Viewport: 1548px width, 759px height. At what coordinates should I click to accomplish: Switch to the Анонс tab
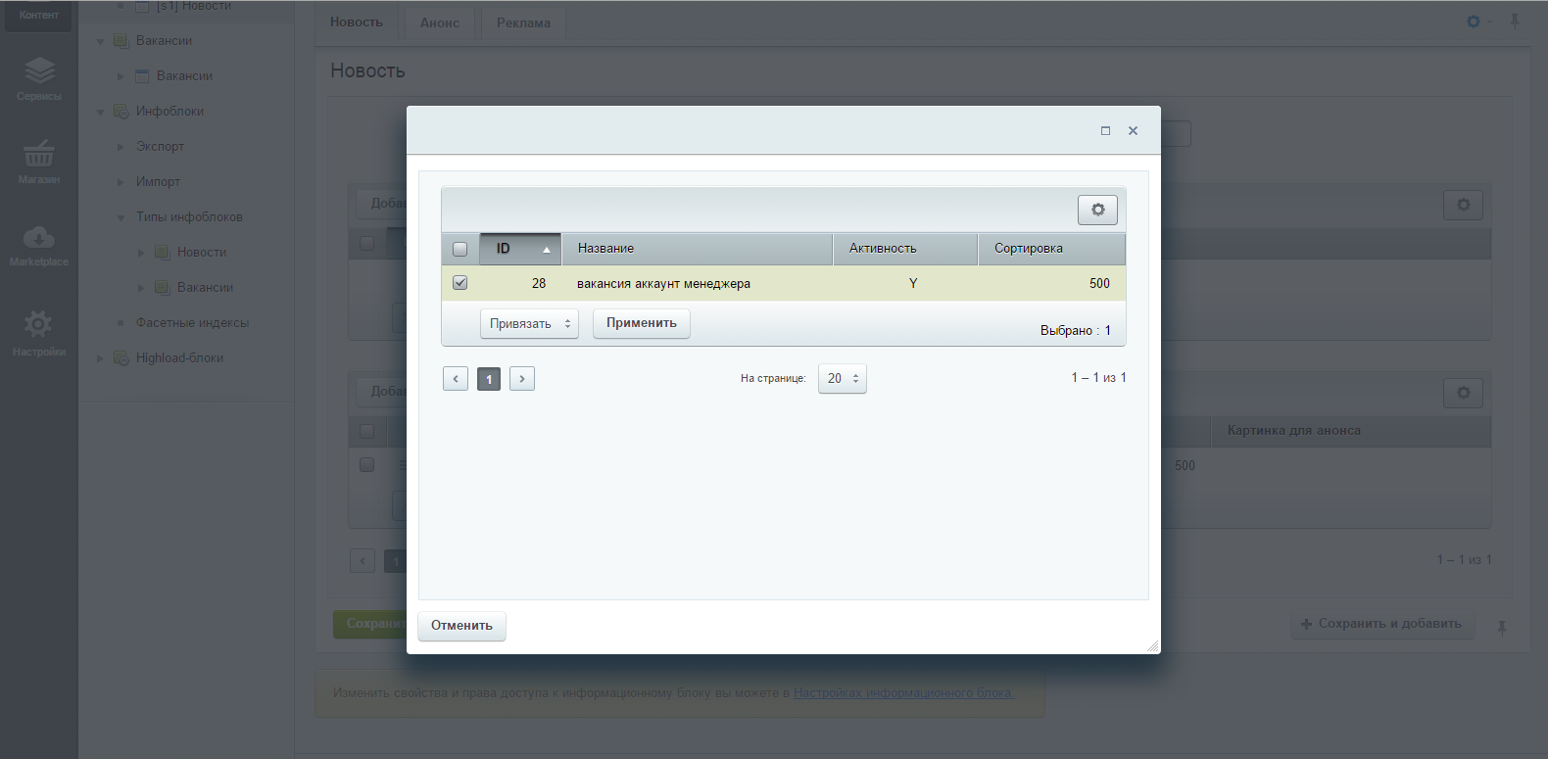pyautogui.click(x=439, y=23)
